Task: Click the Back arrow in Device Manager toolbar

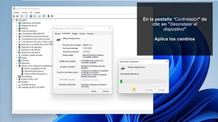Action: point(14,16)
